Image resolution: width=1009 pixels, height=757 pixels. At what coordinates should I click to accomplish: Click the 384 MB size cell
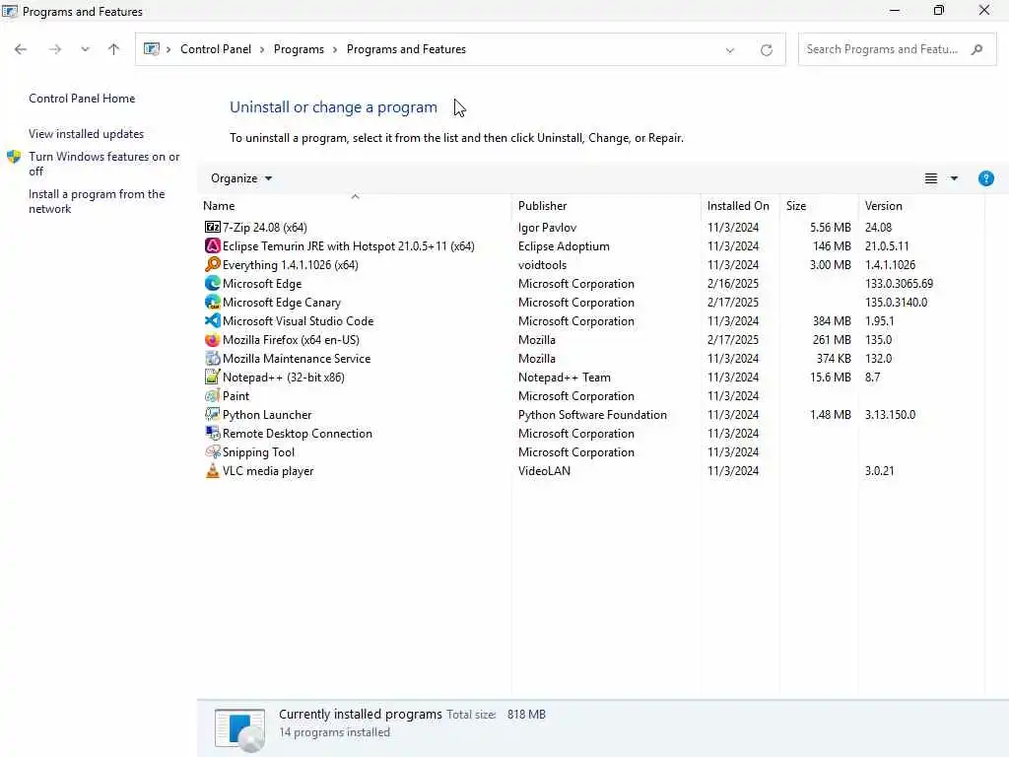point(832,320)
